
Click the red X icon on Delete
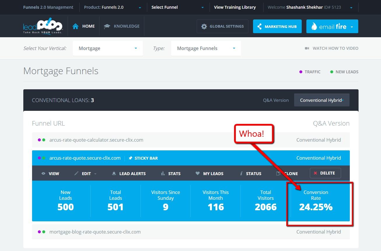click(315, 173)
